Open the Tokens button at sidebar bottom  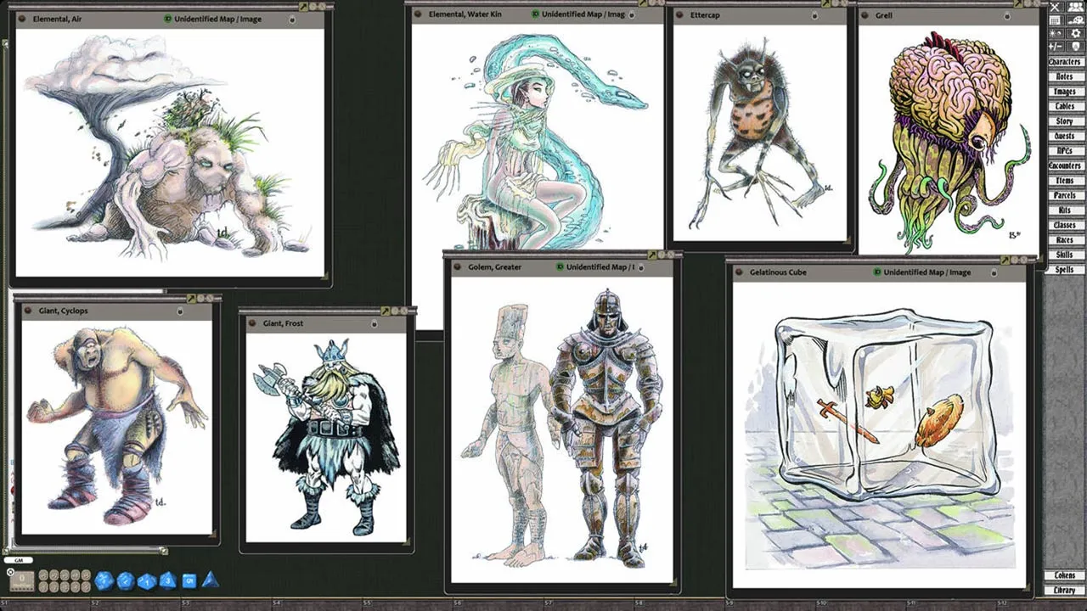[1064, 575]
